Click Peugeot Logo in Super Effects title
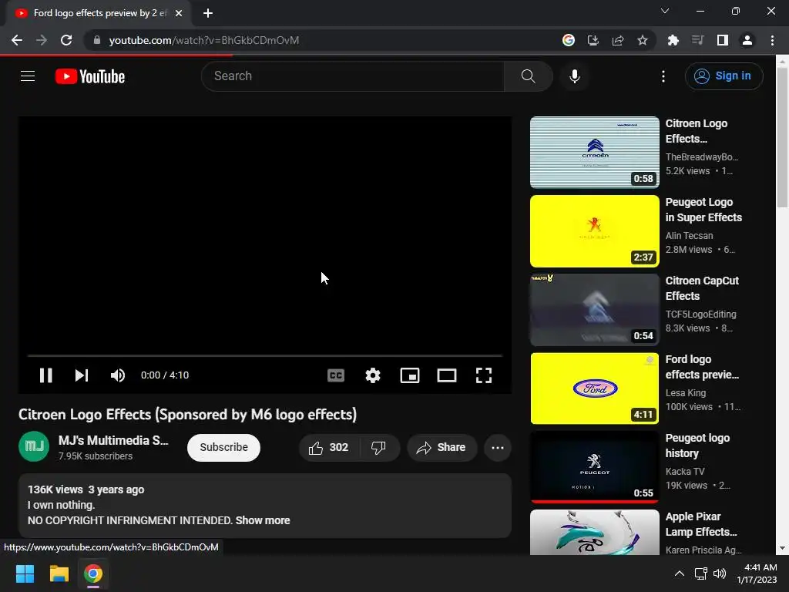 703,210
